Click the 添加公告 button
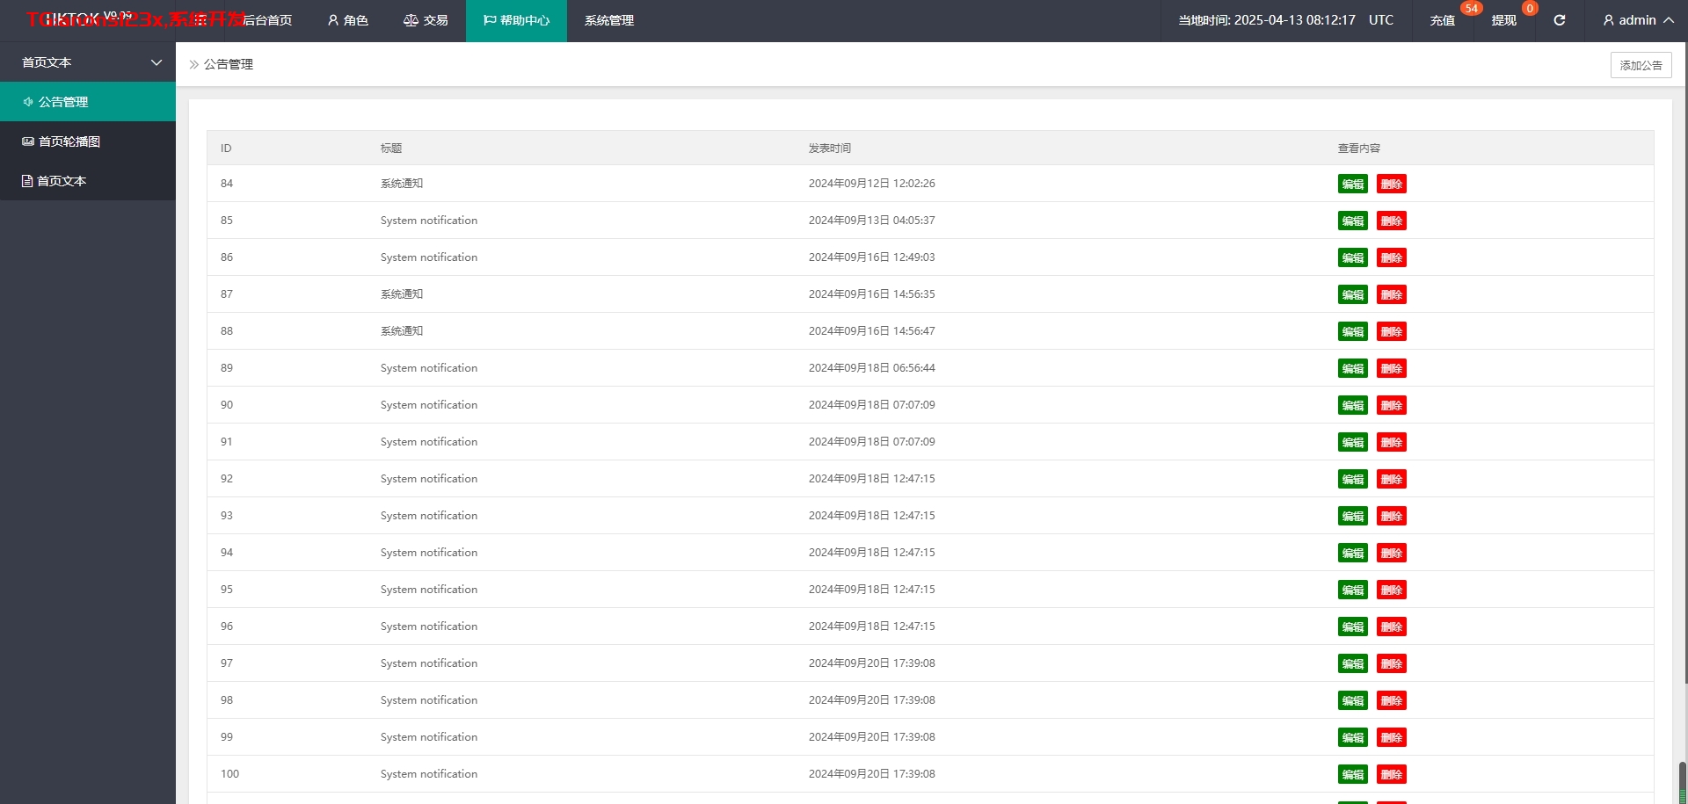The height and width of the screenshot is (804, 1688). [x=1641, y=65]
